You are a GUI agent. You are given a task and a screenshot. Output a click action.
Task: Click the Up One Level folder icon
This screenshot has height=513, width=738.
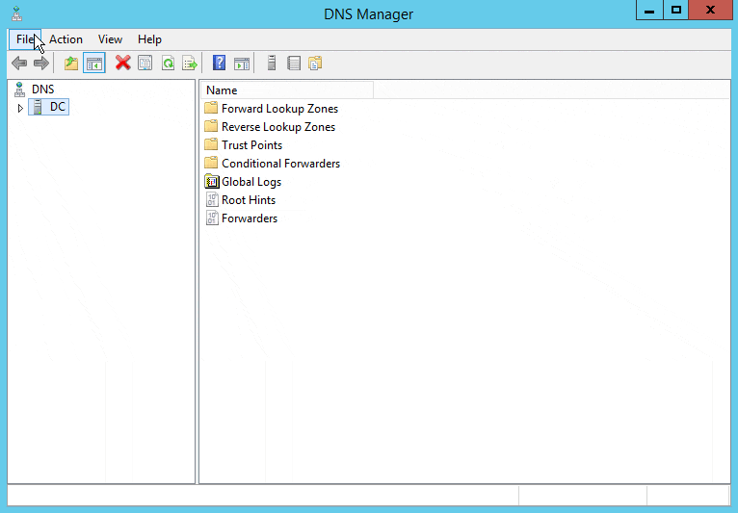70,64
